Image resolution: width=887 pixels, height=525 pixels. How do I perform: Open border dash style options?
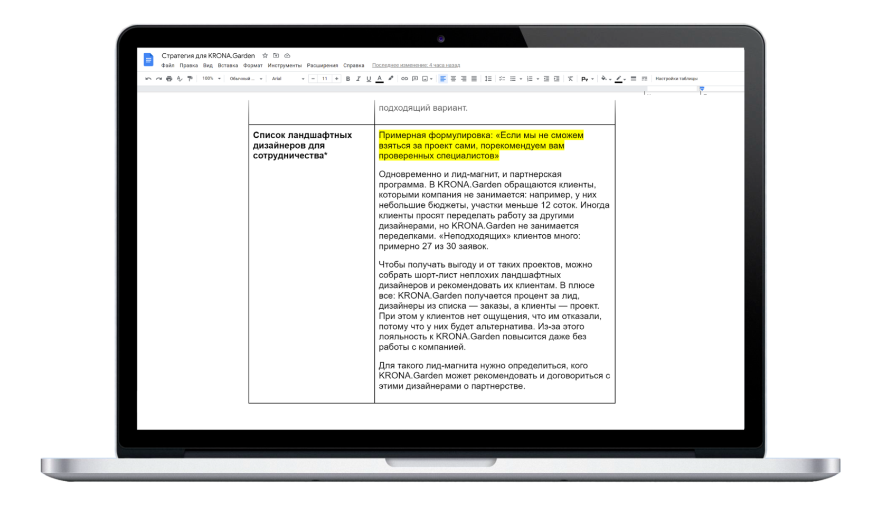(644, 79)
